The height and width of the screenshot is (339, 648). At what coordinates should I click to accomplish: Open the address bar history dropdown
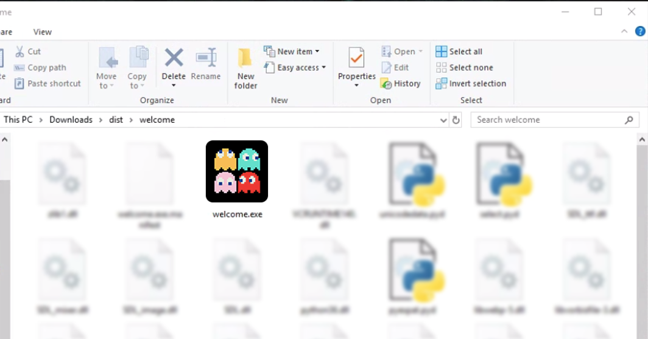(443, 120)
